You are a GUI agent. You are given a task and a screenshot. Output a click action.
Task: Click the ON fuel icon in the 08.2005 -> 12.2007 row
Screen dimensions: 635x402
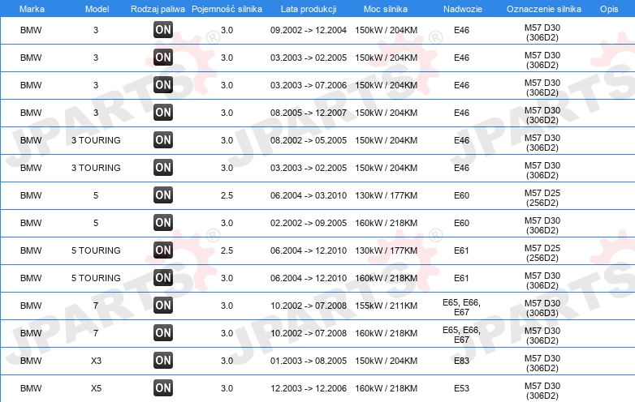[x=163, y=112]
